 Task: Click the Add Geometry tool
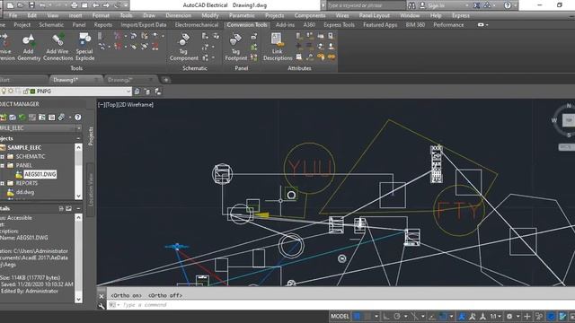[29, 48]
